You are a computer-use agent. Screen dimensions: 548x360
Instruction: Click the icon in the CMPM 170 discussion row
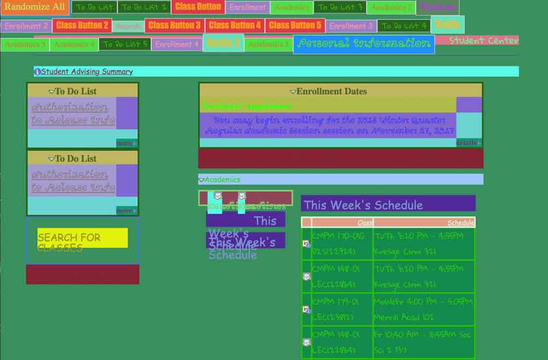click(x=306, y=244)
